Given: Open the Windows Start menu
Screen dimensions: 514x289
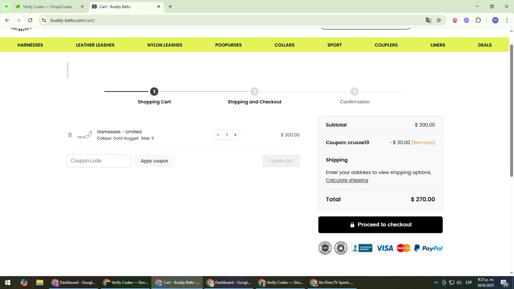Looking at the screenshot, I should point(7,283).
